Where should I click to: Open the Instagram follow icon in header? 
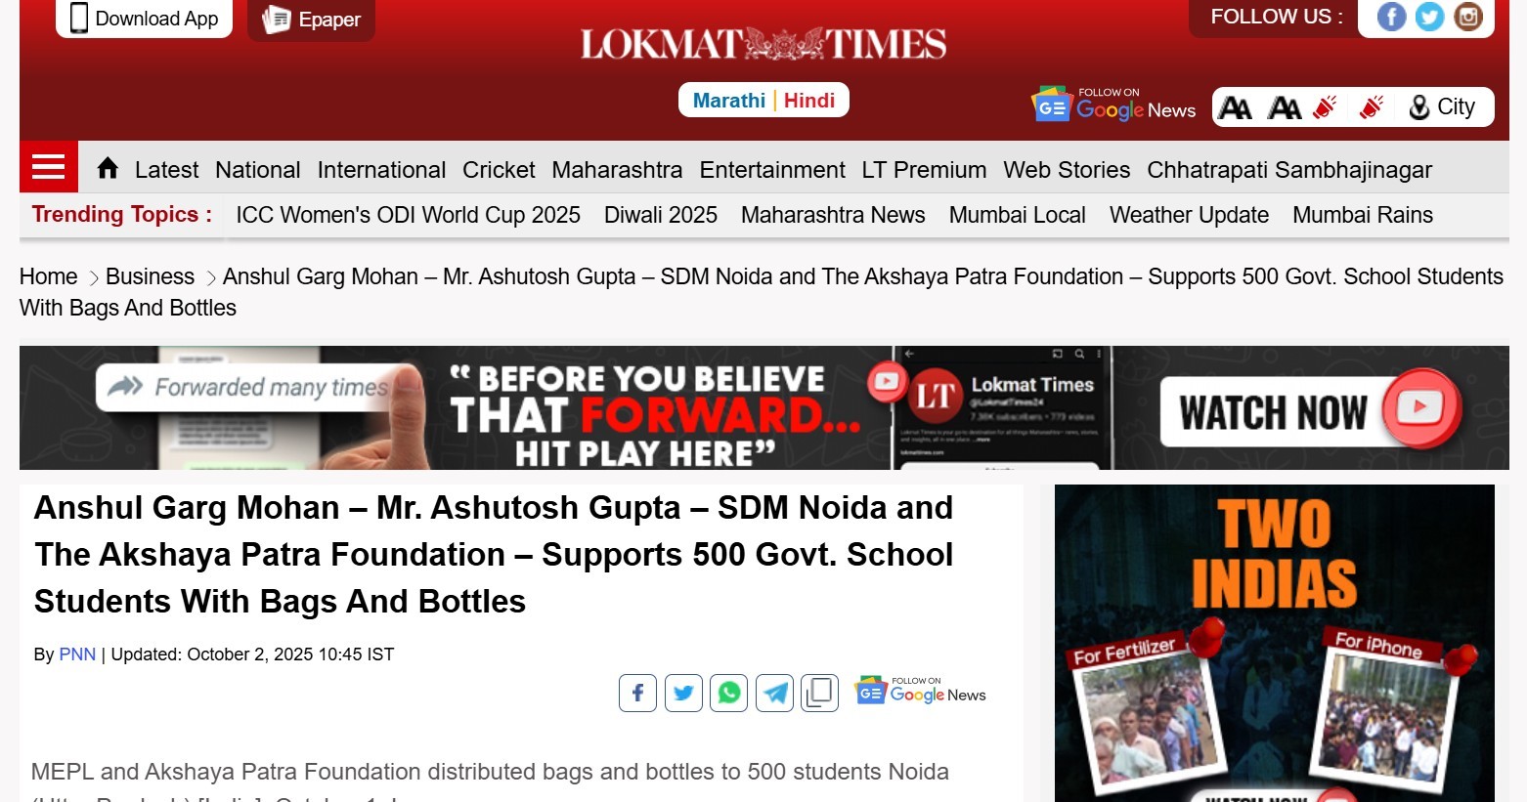1468,17
